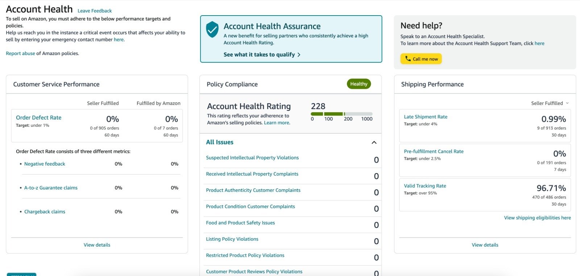The width and height of the screenshot is (580, 276).
Task: Open the Negative feedback metric
Action: coord(45,164)
